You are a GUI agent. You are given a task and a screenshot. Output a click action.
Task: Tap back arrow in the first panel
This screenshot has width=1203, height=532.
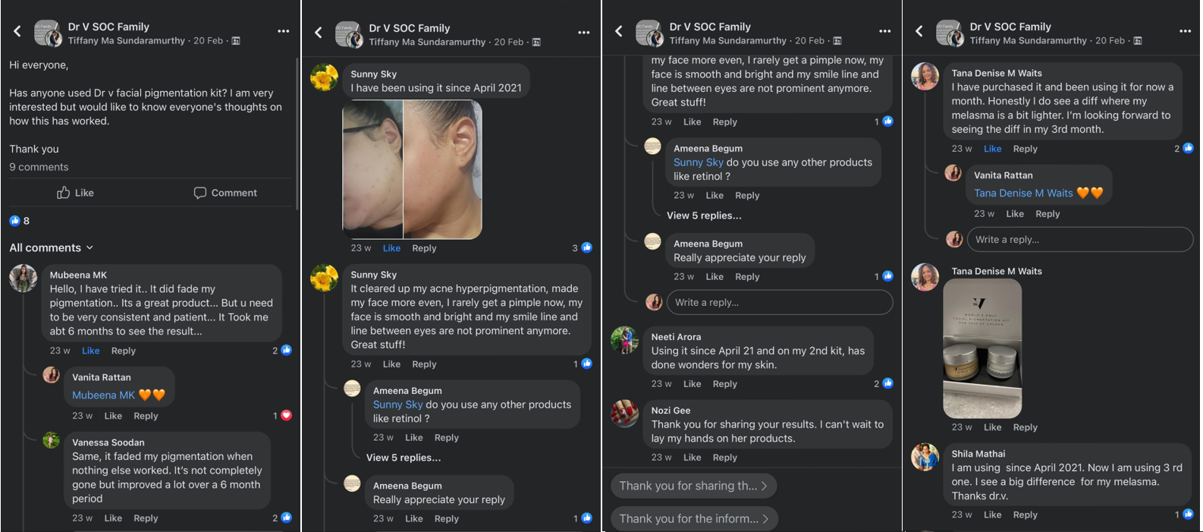point(17,31)
